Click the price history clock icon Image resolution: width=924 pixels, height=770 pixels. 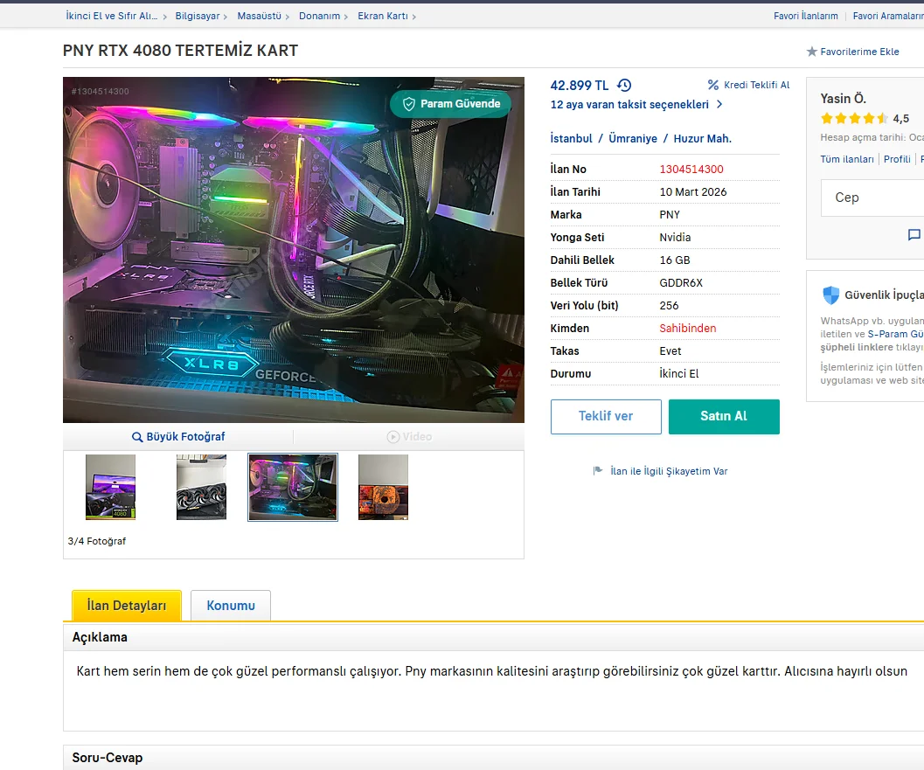click(624, 86)
